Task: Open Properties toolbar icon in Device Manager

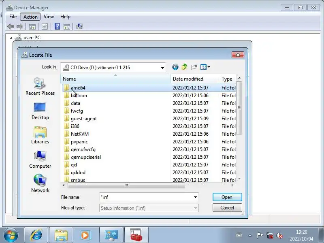Action: pos(45,26)
